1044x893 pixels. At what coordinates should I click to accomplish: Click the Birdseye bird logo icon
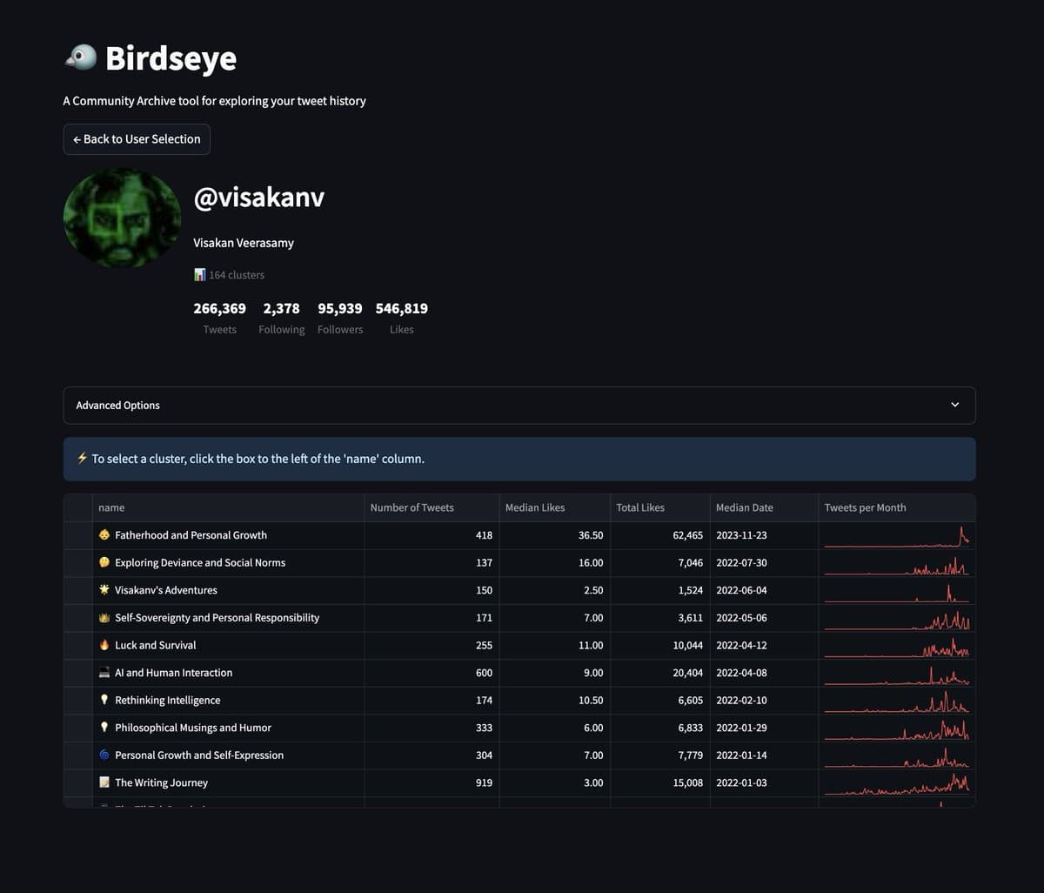[79, 57]
